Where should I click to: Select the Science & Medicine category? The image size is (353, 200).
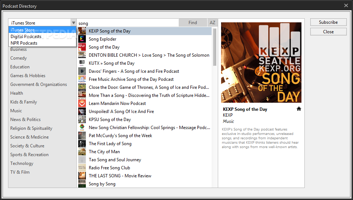pyautogui.click(x=29, y=137)
